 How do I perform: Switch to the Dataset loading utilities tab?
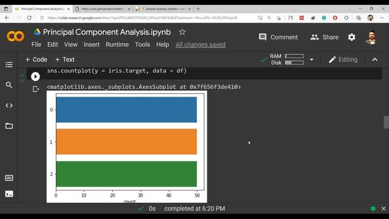click(164, 9)
